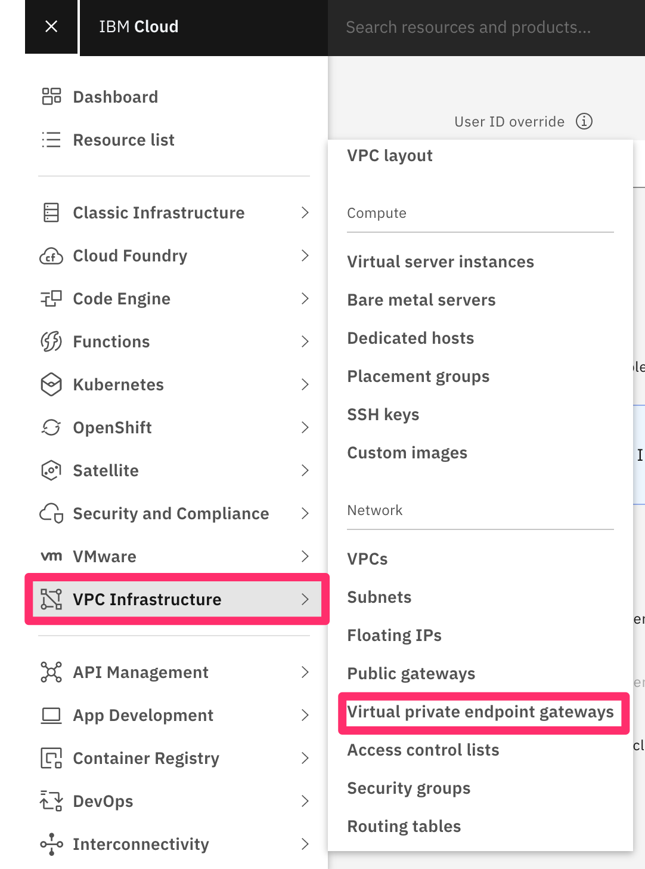Click the Cloud Foundry cloud icon

click(51, 256)
